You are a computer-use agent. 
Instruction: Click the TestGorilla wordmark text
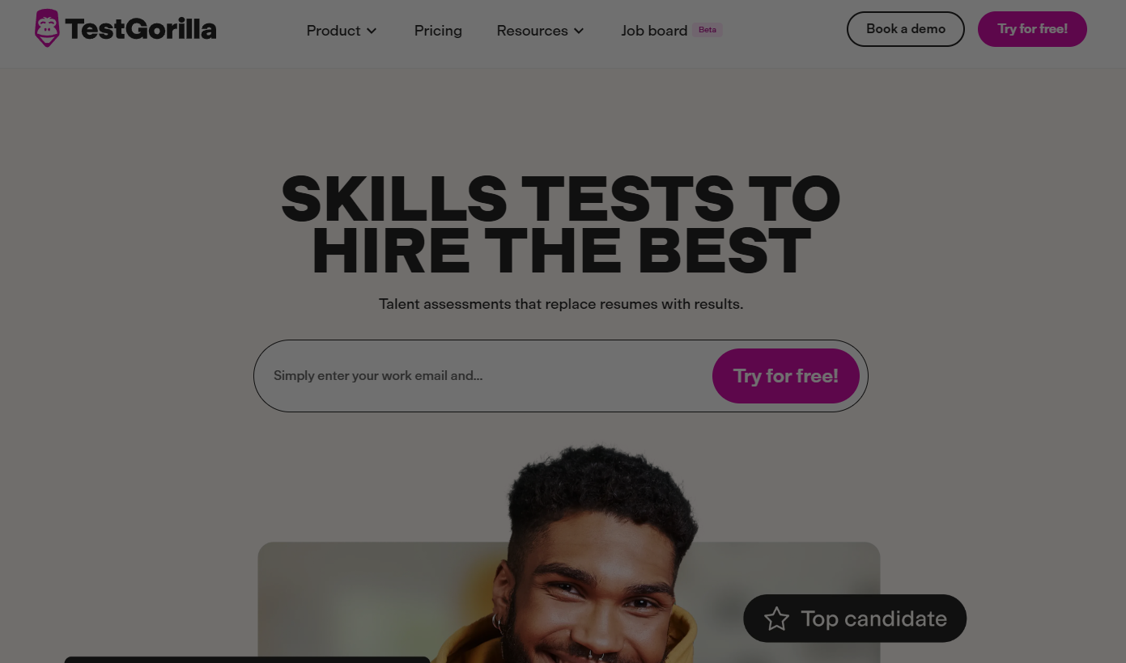tap(141, 29)
